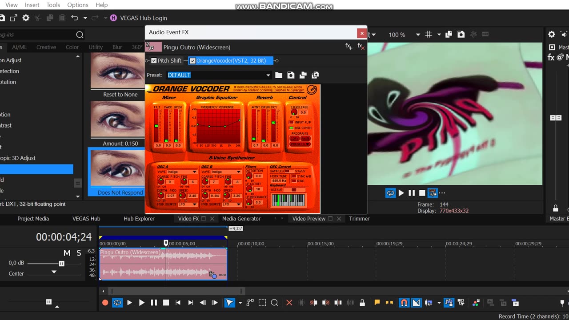Image resolution: width=569 pixels, height=320 pixels.
Task: Open undo history dropdown arrow
Action: point(85,18)
